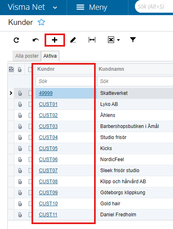
Task: Refresh the customer list
Action: click(x=16, y=40)
